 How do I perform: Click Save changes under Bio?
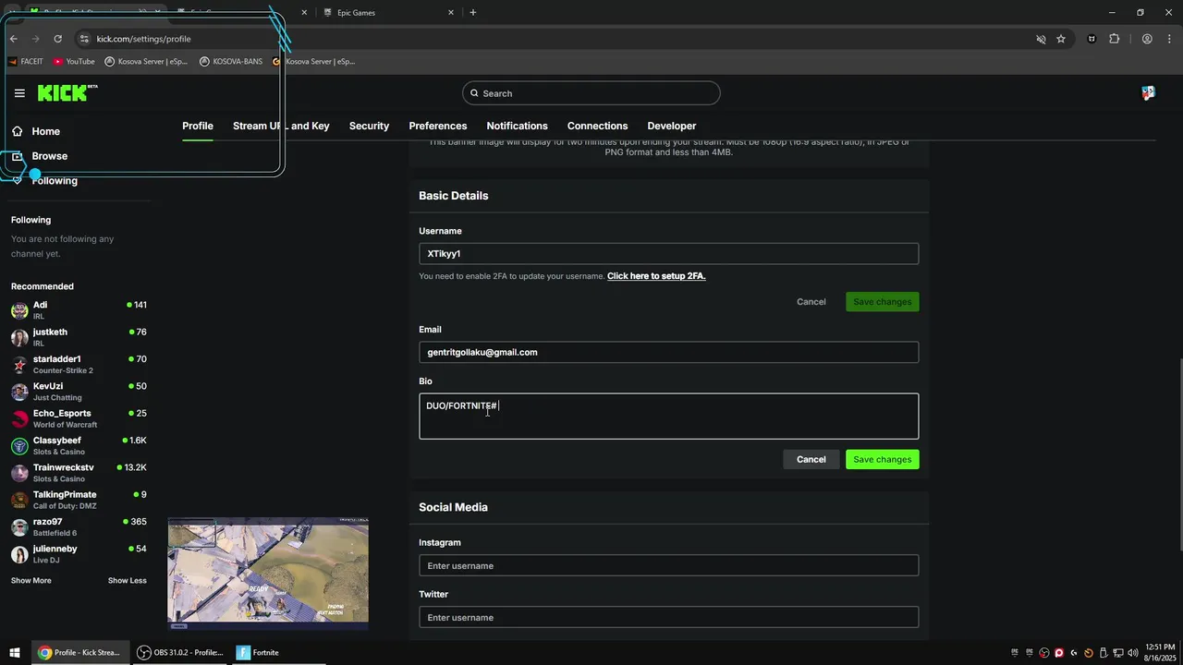pos(883,459)
